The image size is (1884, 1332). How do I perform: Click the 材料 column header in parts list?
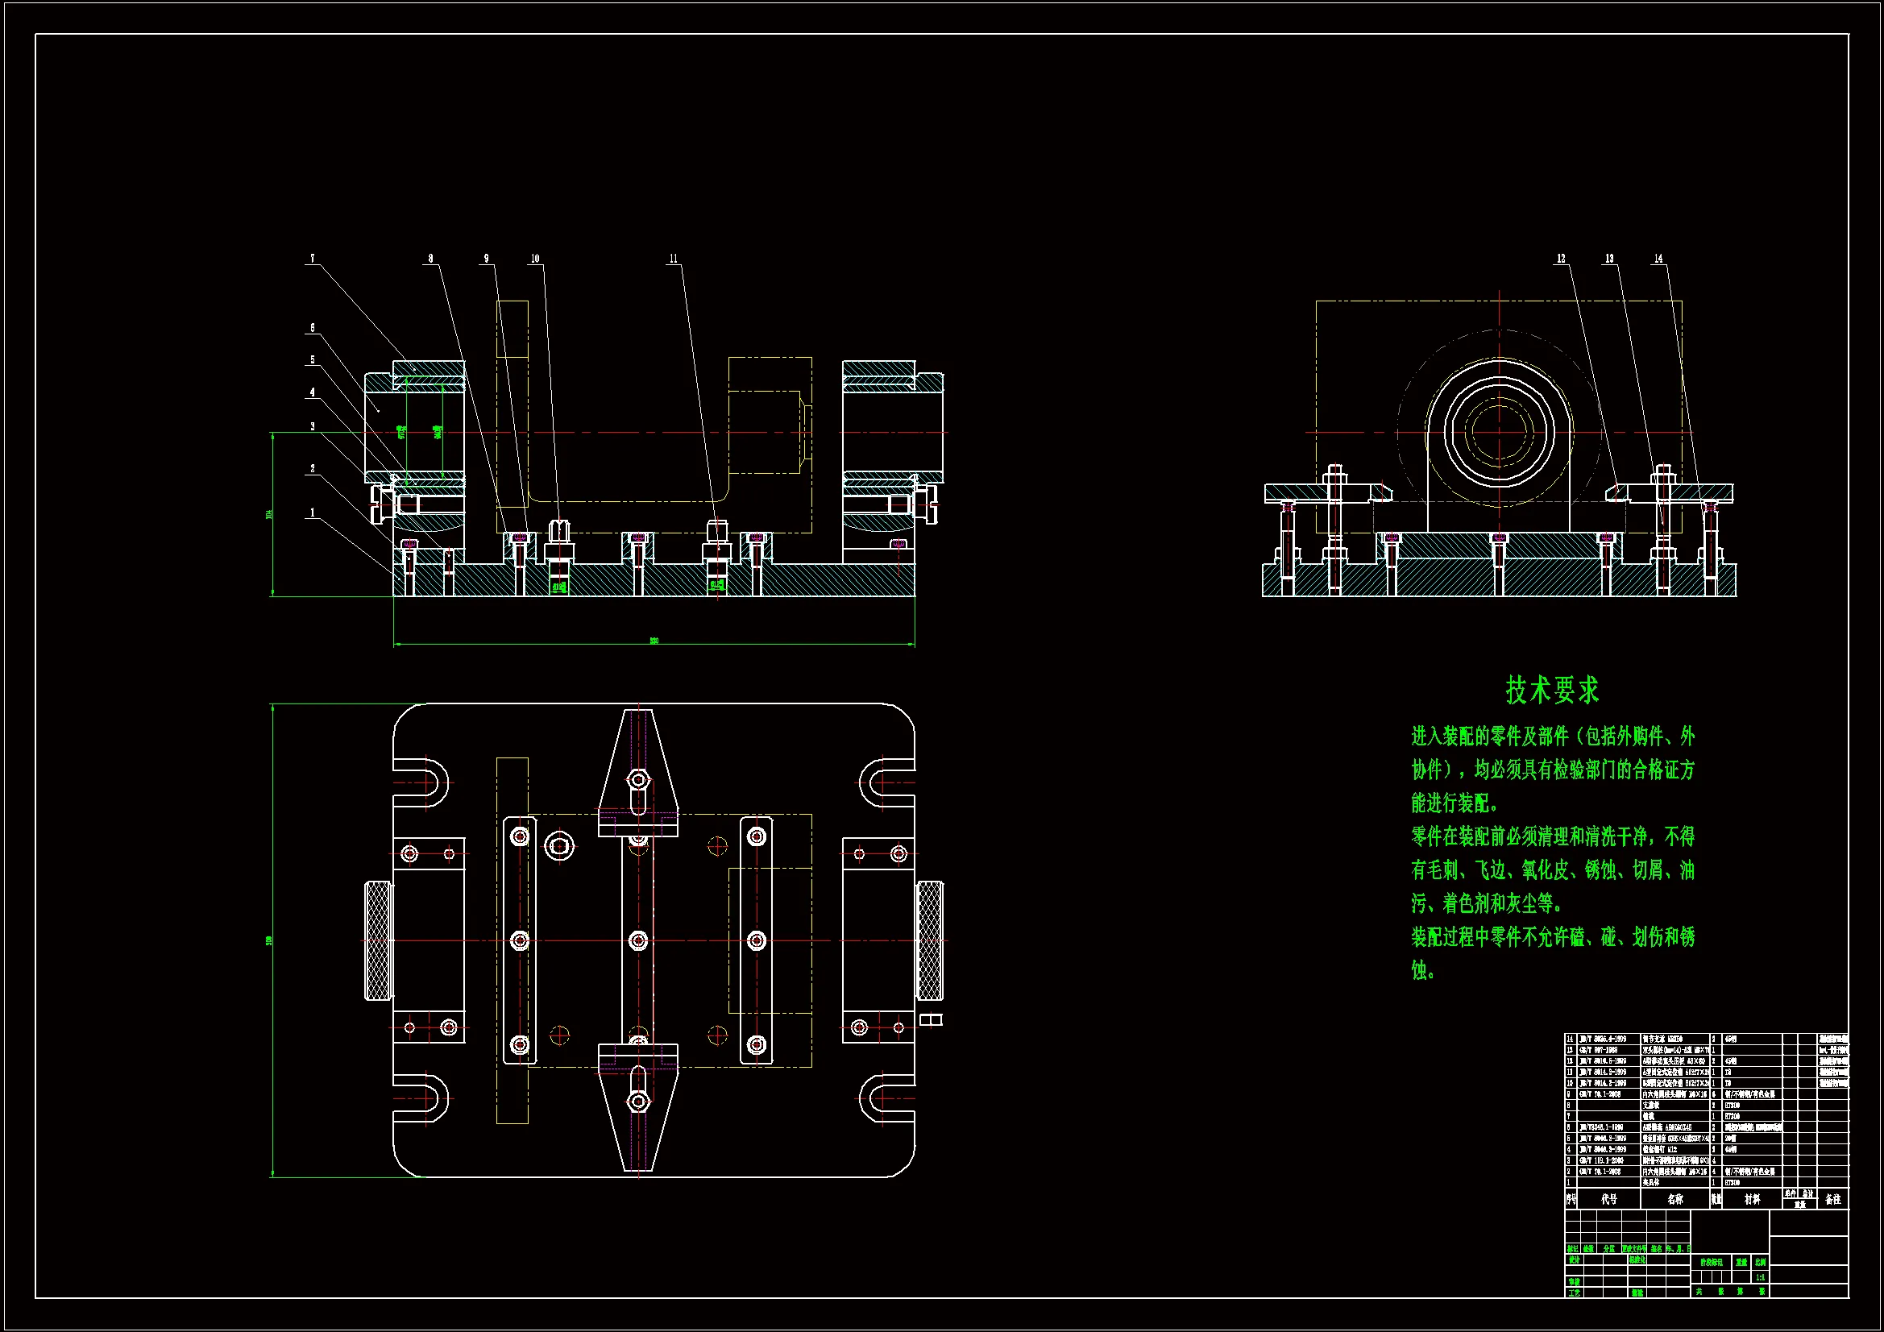pyautogui.click(x=1752, y=1199)
